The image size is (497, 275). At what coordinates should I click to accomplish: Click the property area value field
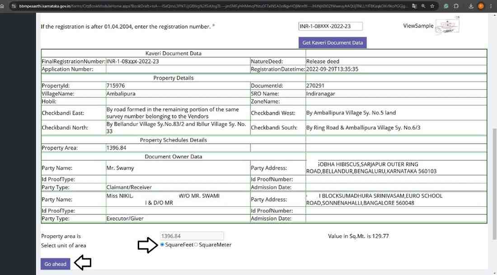[192, 236]
